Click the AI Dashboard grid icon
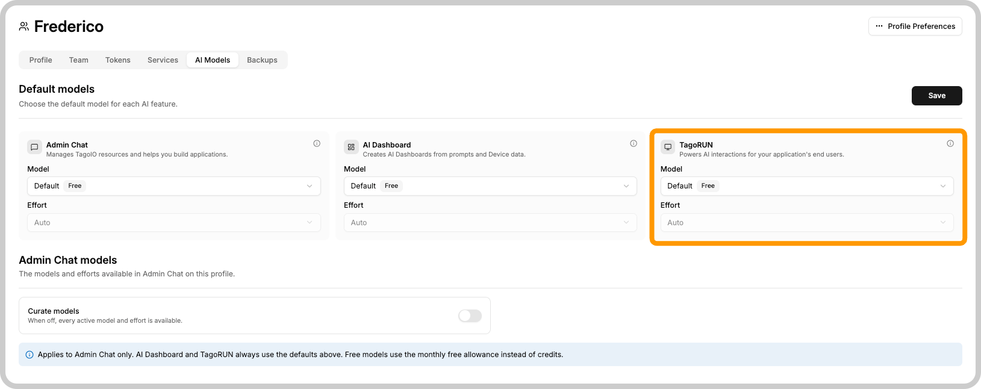This screenshot has width=981, height=389. click(351, 147)
